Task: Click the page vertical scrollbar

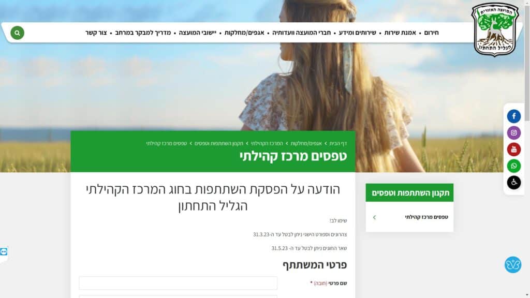Action: pyautogui.click(x=527, y=149)
